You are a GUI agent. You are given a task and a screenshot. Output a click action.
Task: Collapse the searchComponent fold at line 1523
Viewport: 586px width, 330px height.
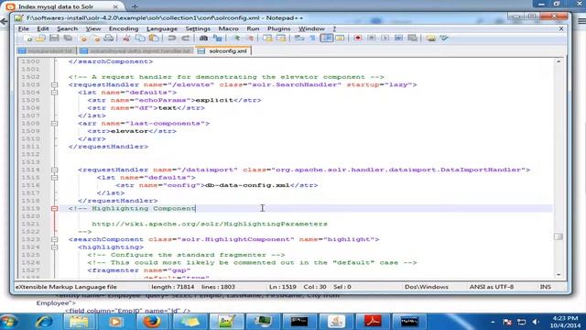55,239
